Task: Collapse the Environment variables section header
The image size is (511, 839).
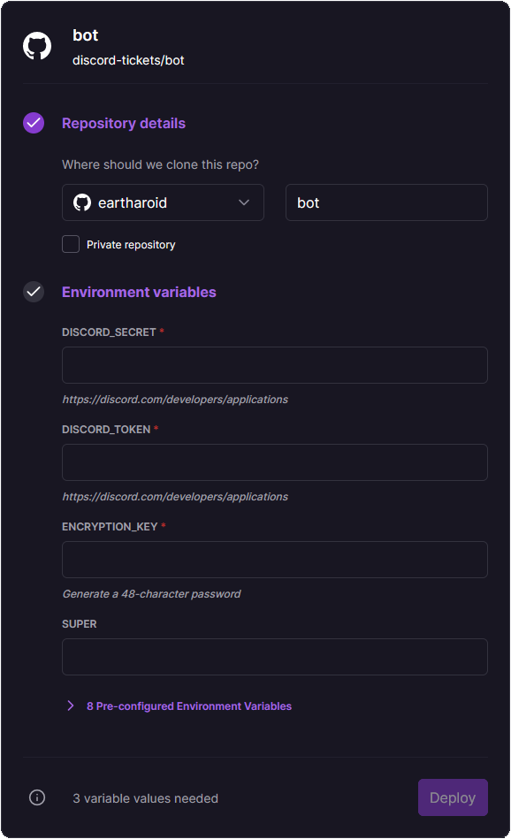Action: pos(139,292)
